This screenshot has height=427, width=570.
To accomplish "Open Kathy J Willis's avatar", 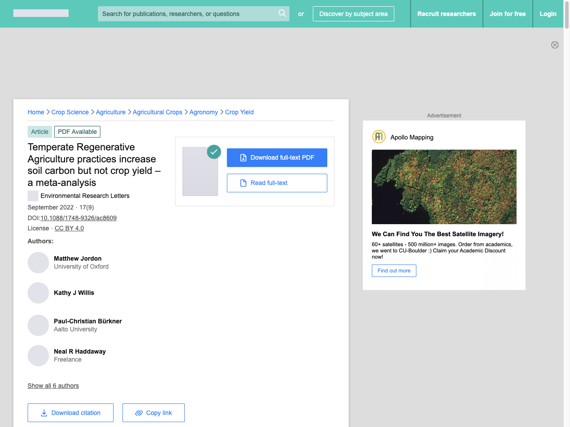I will point(38,293).
